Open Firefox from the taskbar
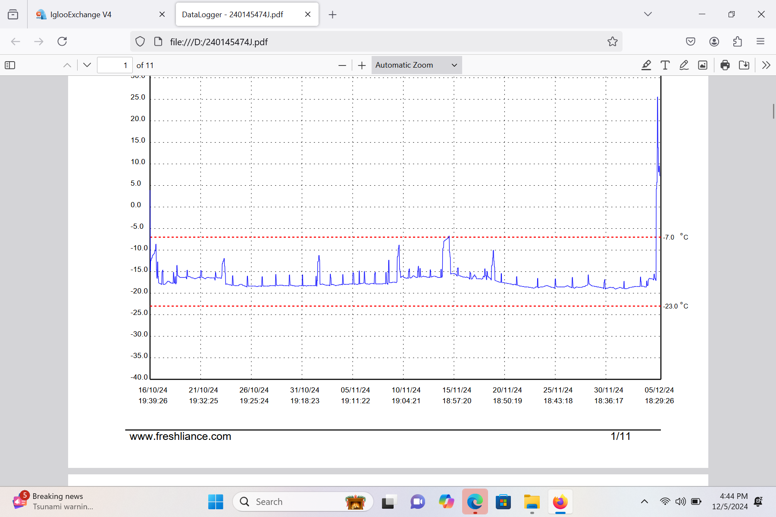The height and width of the screenshot is (517, 776). [x=560, y=502]
